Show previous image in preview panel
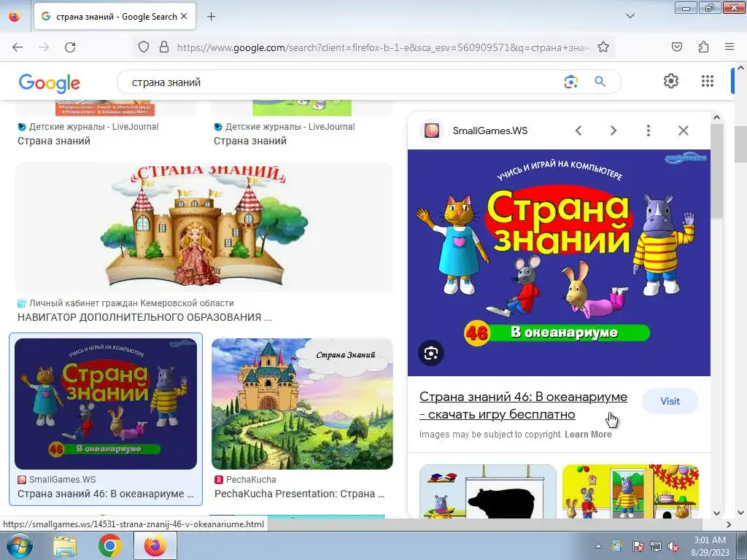This screenshot has height=560, width=747. pos(578,131)
